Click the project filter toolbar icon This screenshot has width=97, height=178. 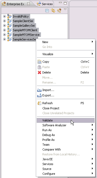(x=59, y=11)
